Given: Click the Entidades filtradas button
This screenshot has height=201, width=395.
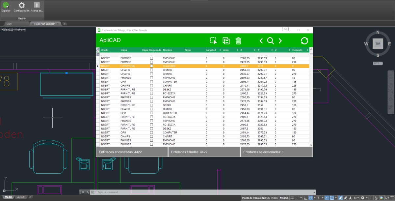Looking at the screenshot, I should click(204, 152).
